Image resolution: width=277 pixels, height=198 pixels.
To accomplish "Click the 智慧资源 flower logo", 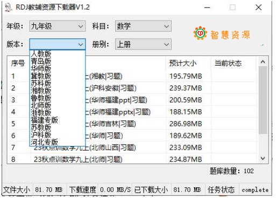I will (x=200, y=33).
